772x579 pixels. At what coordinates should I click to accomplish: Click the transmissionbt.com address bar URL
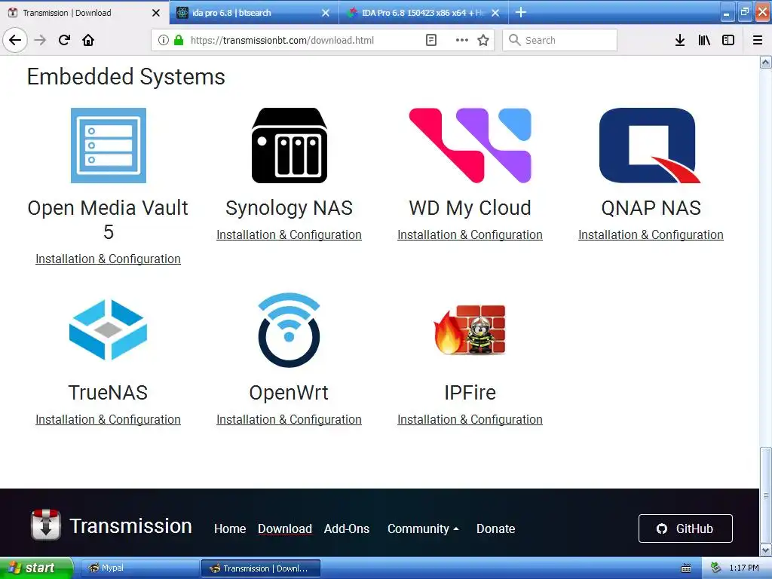tap(282, 41)
